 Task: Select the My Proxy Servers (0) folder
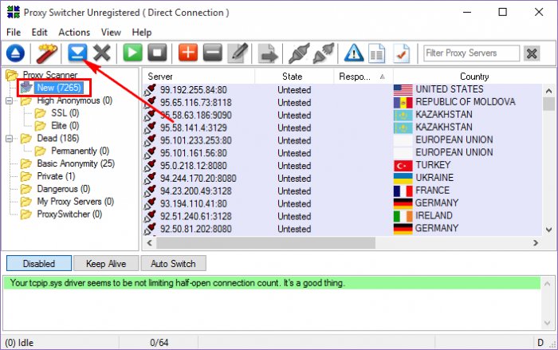76,202
